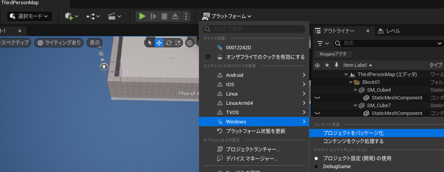Open Windows platform submenu
This screenshot has width=444, height=172.
[254, 122]
